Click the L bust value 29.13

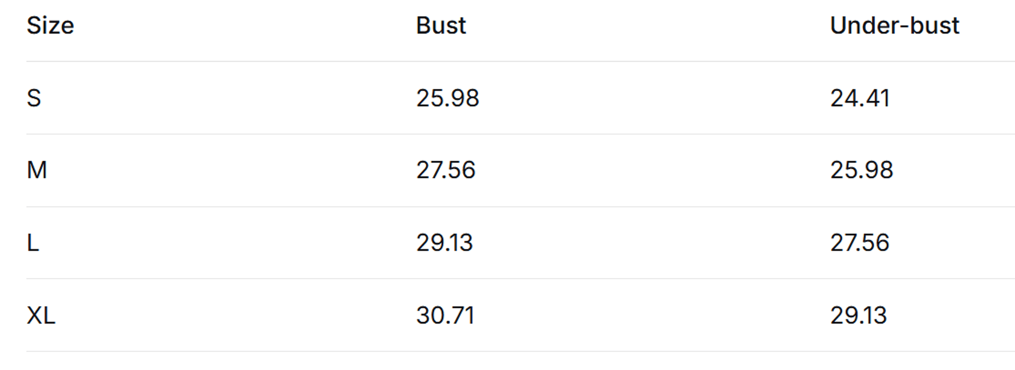click(x=444, y=243)
